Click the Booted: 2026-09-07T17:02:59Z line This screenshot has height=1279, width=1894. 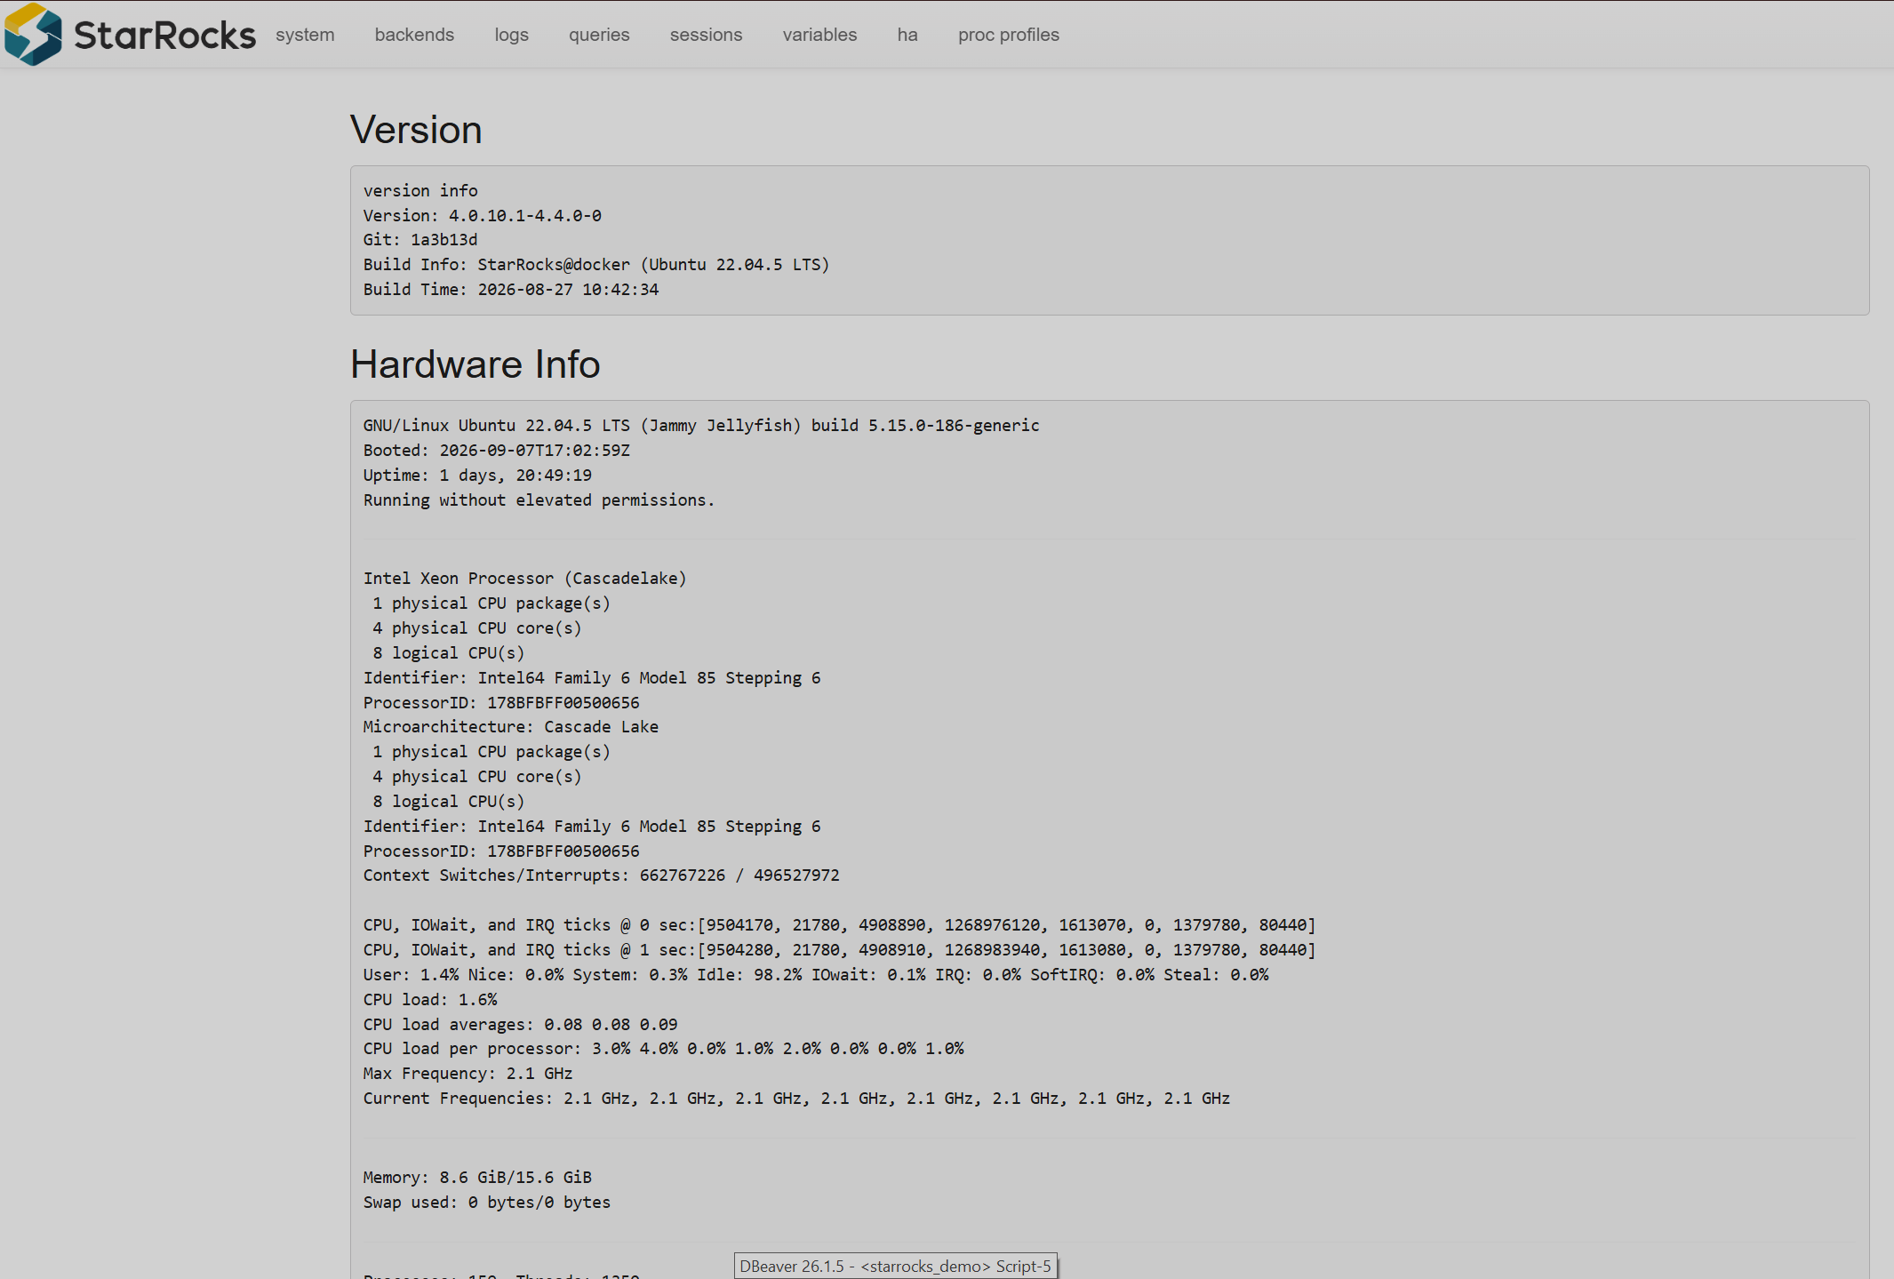pos(496,451)
